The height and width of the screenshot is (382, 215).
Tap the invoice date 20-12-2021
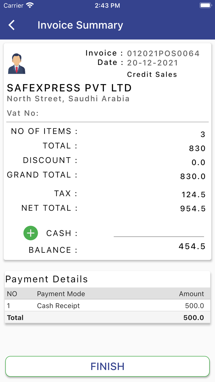[x=152, y=63]
